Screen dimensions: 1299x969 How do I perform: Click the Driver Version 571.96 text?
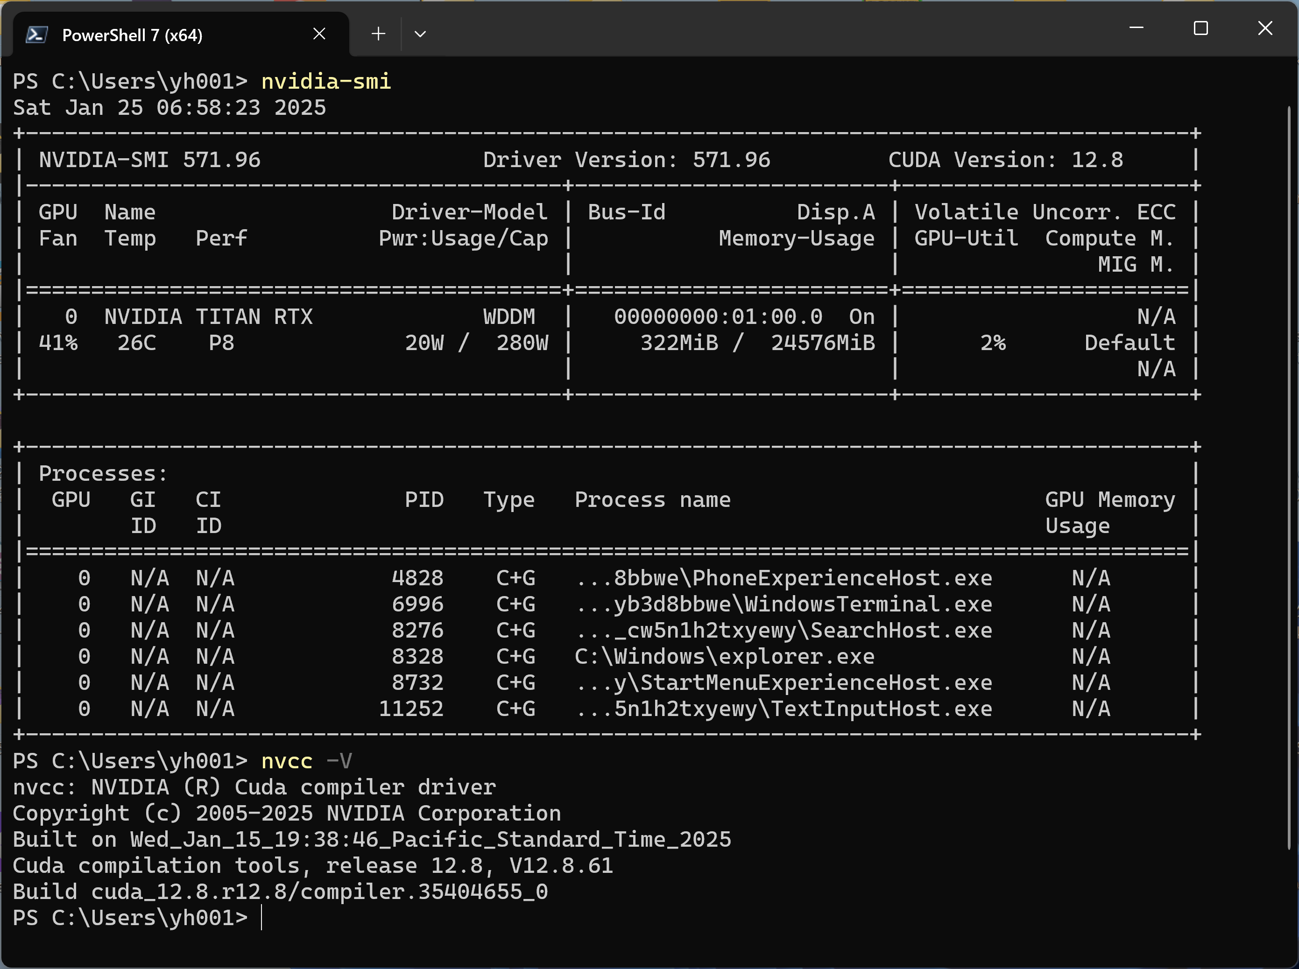click(626, 160)
